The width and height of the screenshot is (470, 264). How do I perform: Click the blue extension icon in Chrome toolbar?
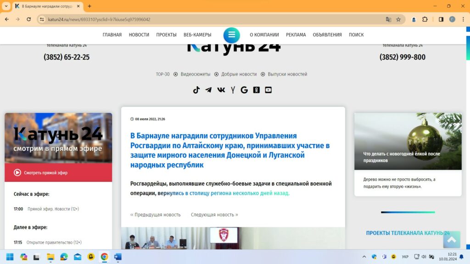[414, 19]
